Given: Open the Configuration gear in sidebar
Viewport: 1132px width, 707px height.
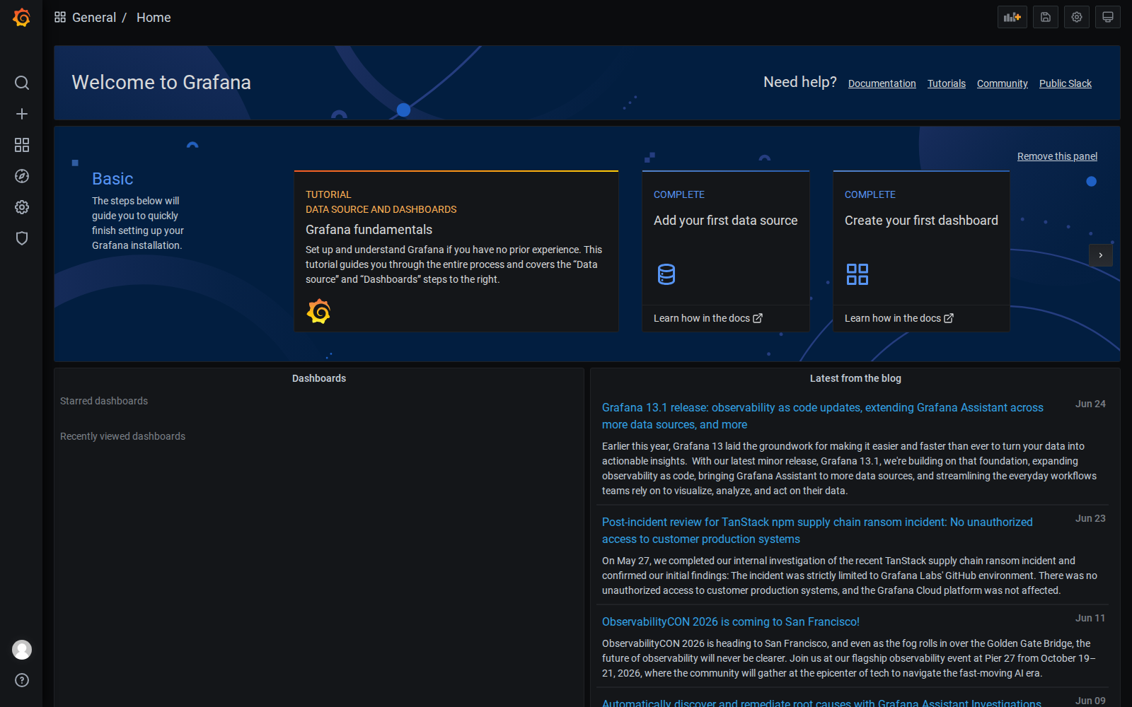Looking at the screenshot, I should (x=22, y=207).
